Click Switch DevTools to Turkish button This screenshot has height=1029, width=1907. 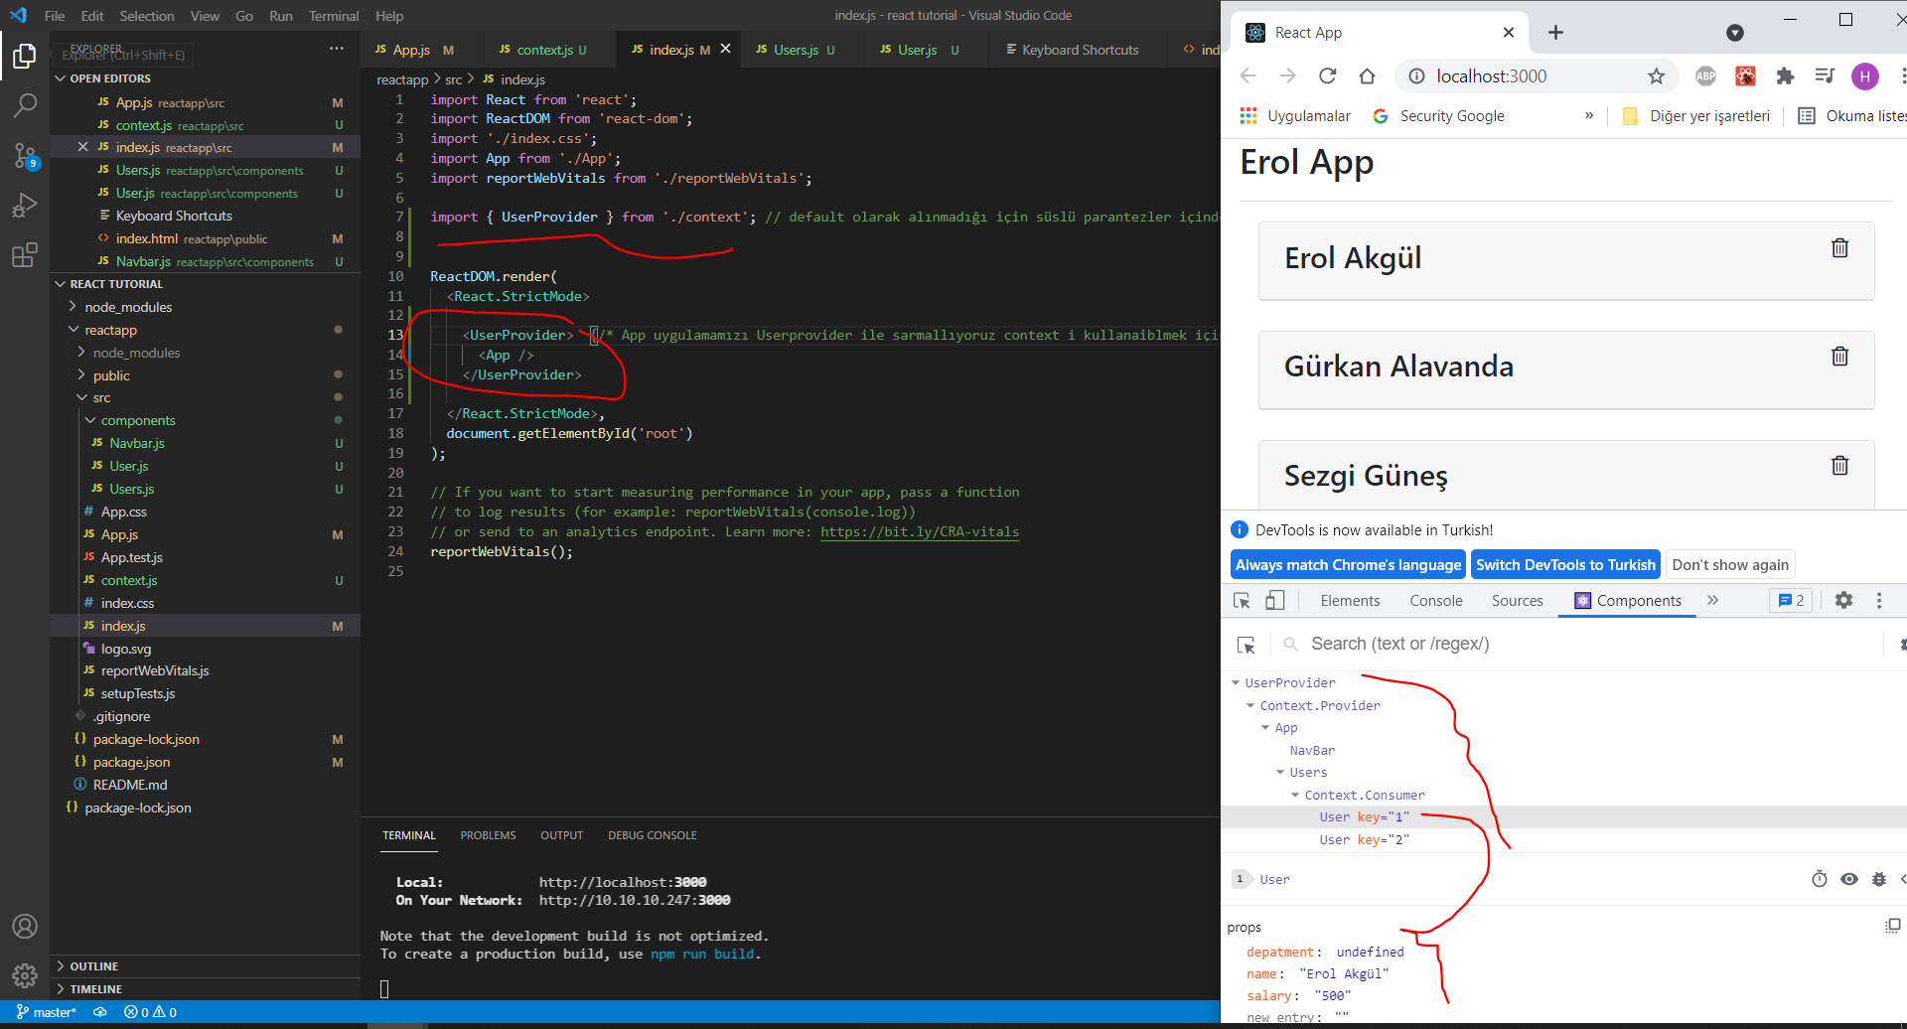pos(1565,565)
